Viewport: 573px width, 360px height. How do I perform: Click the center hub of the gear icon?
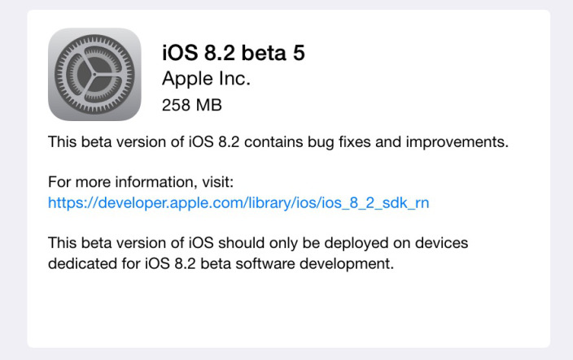click(x=94, y=74)
